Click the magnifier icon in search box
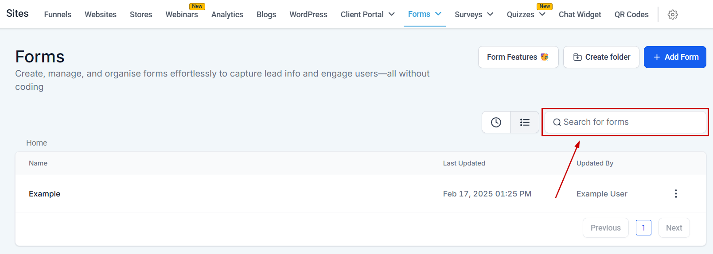Screen dimensions: 713x254 (x=557, y=123)
